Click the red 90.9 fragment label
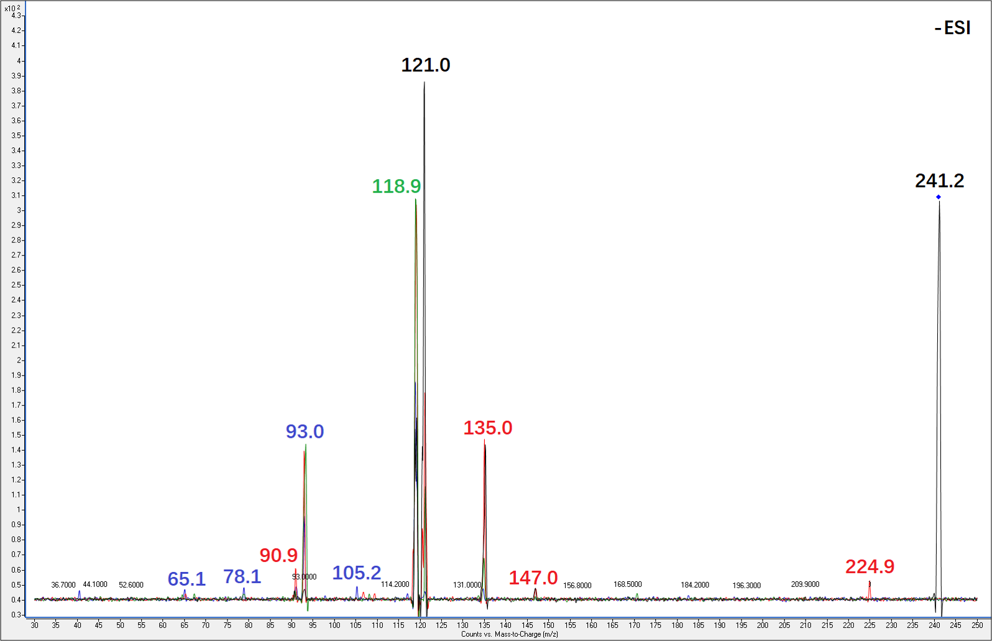The image size is (992, 641). 278,555
